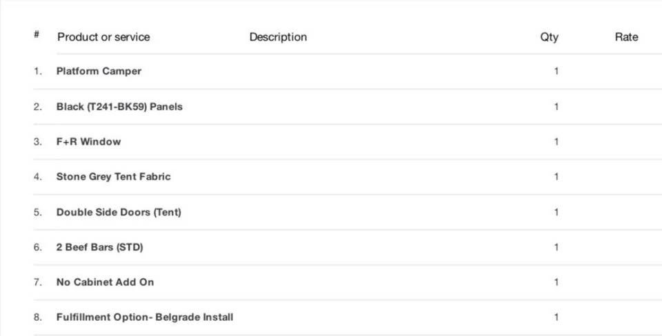Screen dimensions: 662x336
Task: Click quantity value for 2 Beef Bars
Action: pos(556,247)
